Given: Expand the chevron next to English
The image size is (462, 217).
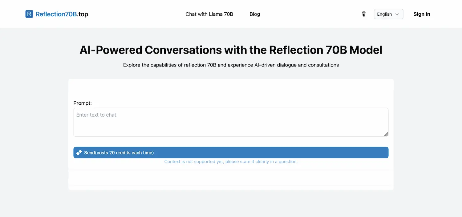Looking at the screenshot, I should [397, 14].
